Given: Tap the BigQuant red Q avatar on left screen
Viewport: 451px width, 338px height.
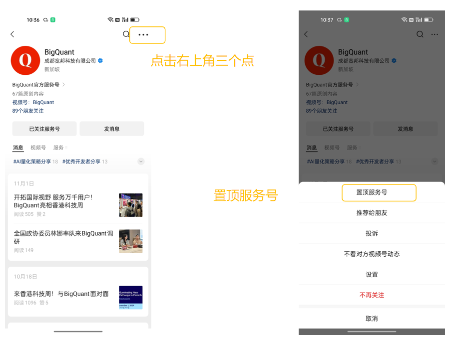Looking at the screenshot, I should point(25,60).
